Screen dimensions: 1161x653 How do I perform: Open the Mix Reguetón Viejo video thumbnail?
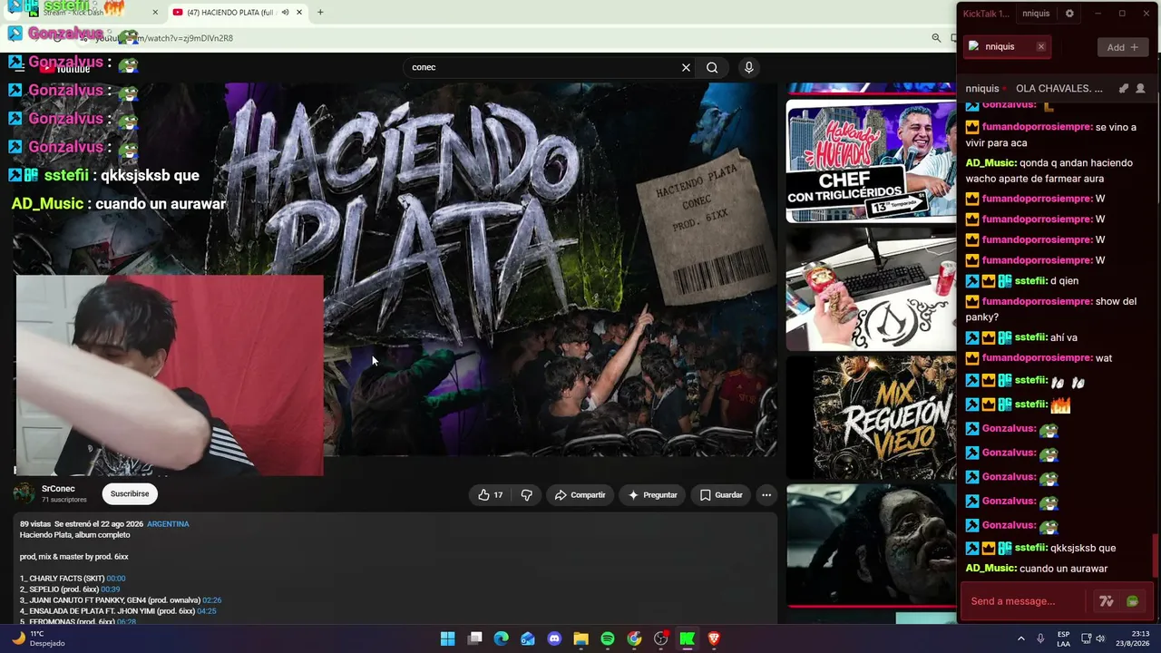point(871,417)
